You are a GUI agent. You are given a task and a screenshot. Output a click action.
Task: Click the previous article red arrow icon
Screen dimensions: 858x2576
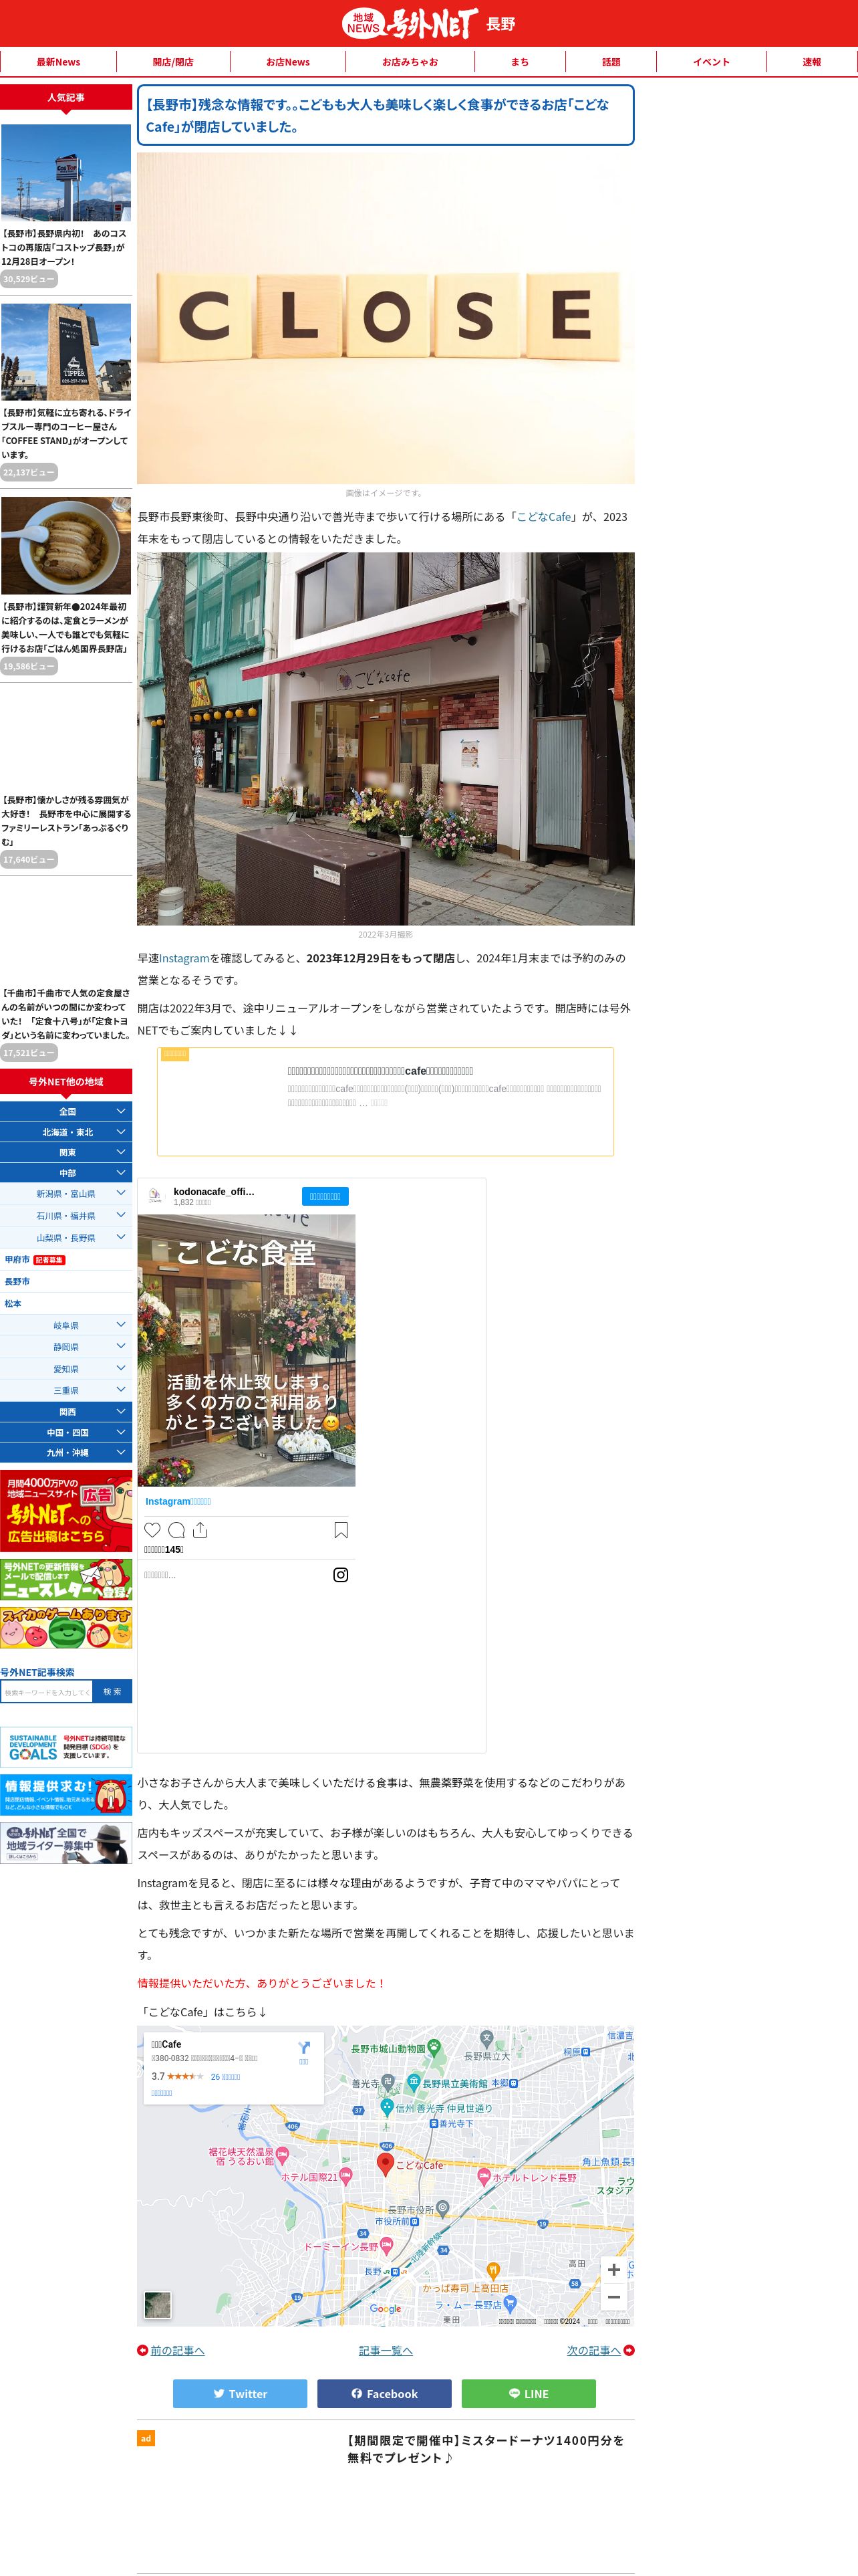pos(143,2350)
